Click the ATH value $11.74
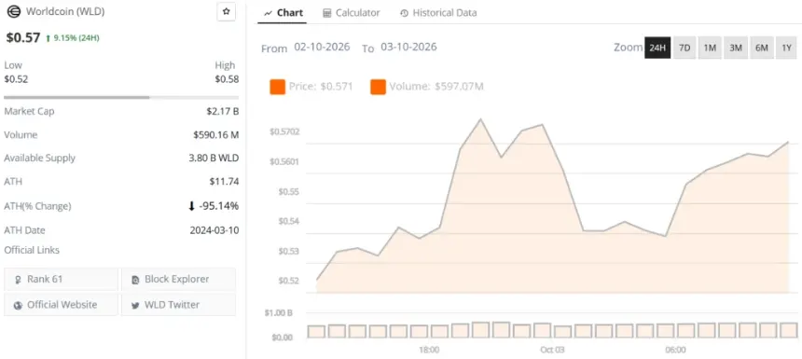Viewport: 802px width, 359px height. click(224, 182)
